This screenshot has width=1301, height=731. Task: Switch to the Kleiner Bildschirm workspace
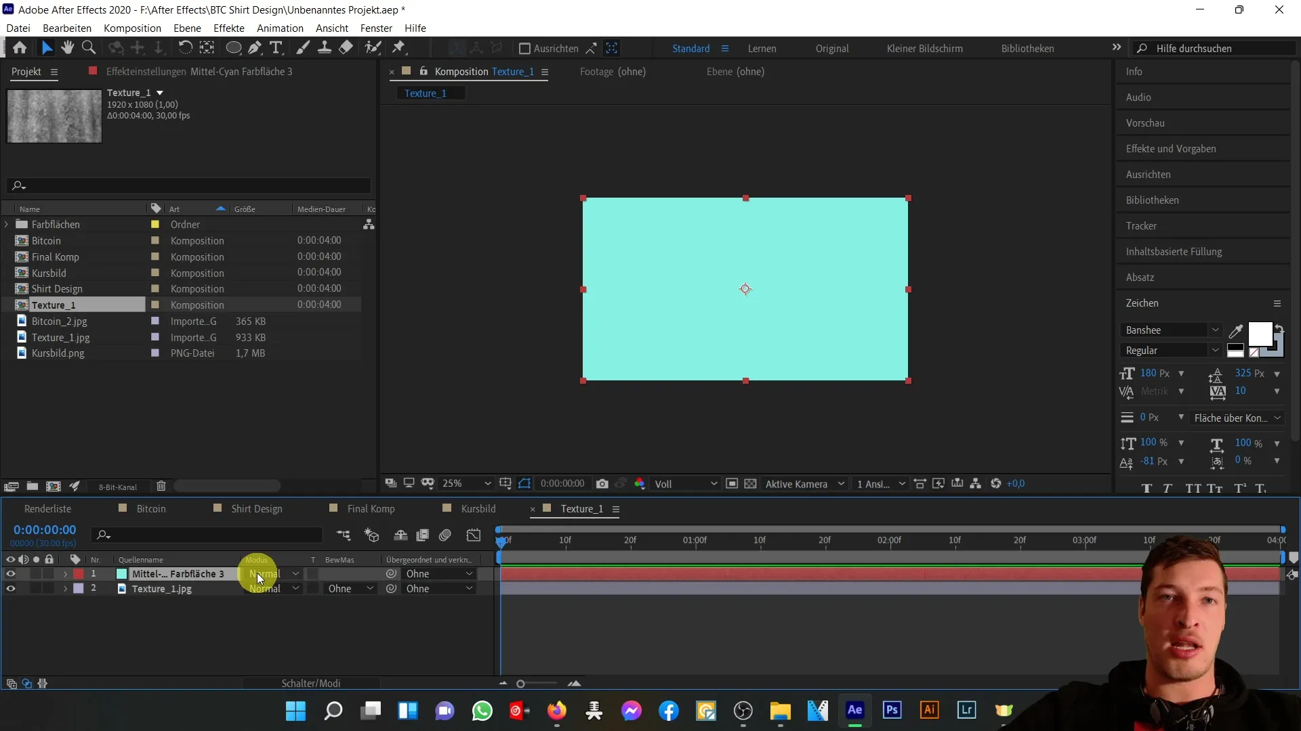point(924,49)
